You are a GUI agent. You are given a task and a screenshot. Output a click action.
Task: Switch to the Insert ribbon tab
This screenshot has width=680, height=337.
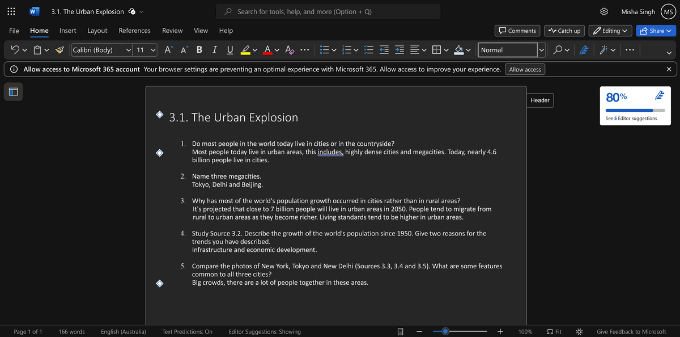pos(67,31)
